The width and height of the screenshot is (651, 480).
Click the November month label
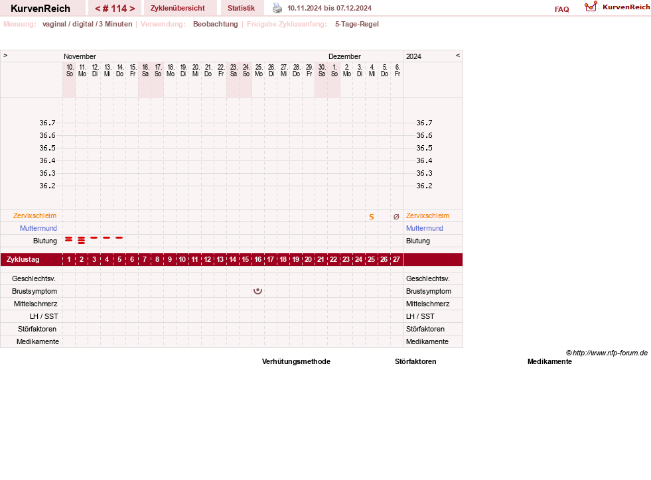(80, 56)
